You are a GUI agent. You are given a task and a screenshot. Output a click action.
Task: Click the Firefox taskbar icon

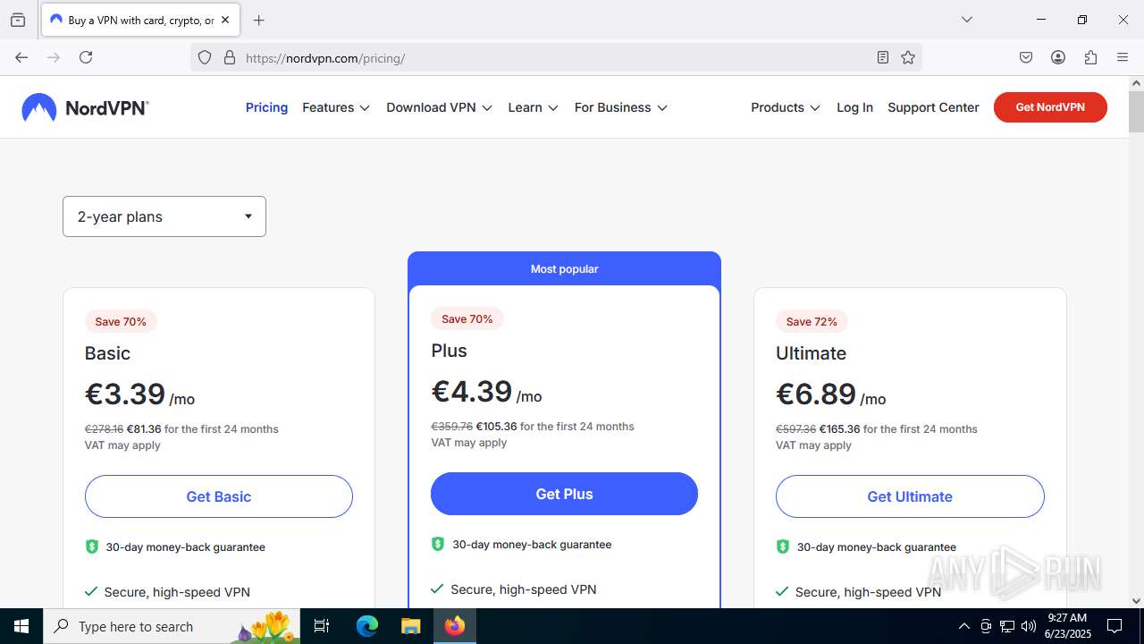tap(455, 626)
